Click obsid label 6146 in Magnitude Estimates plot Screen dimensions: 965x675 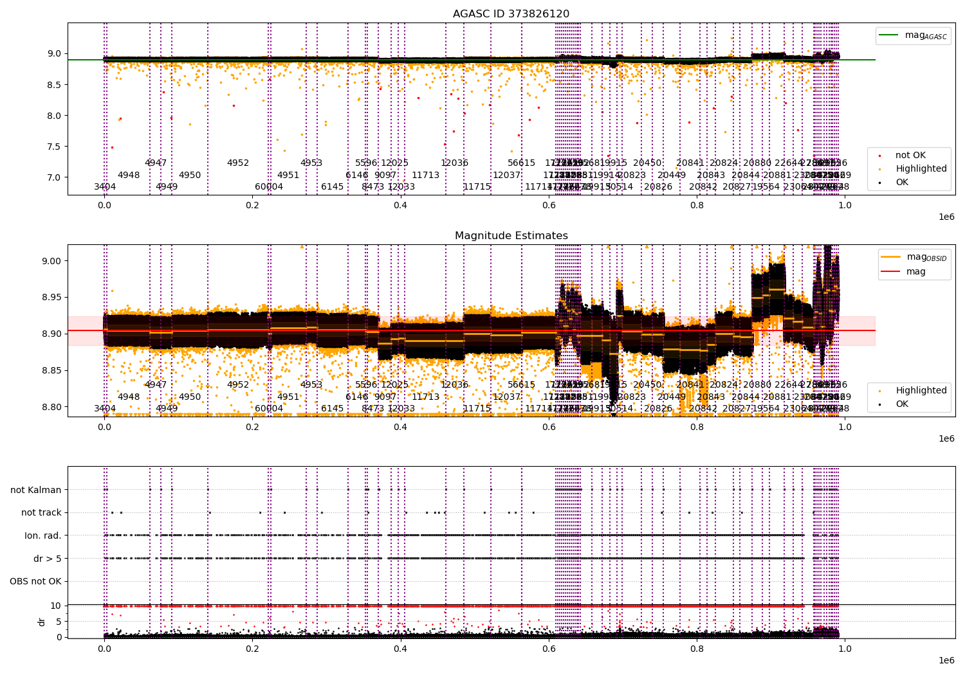pyautogui.click(x=357, y=397)
